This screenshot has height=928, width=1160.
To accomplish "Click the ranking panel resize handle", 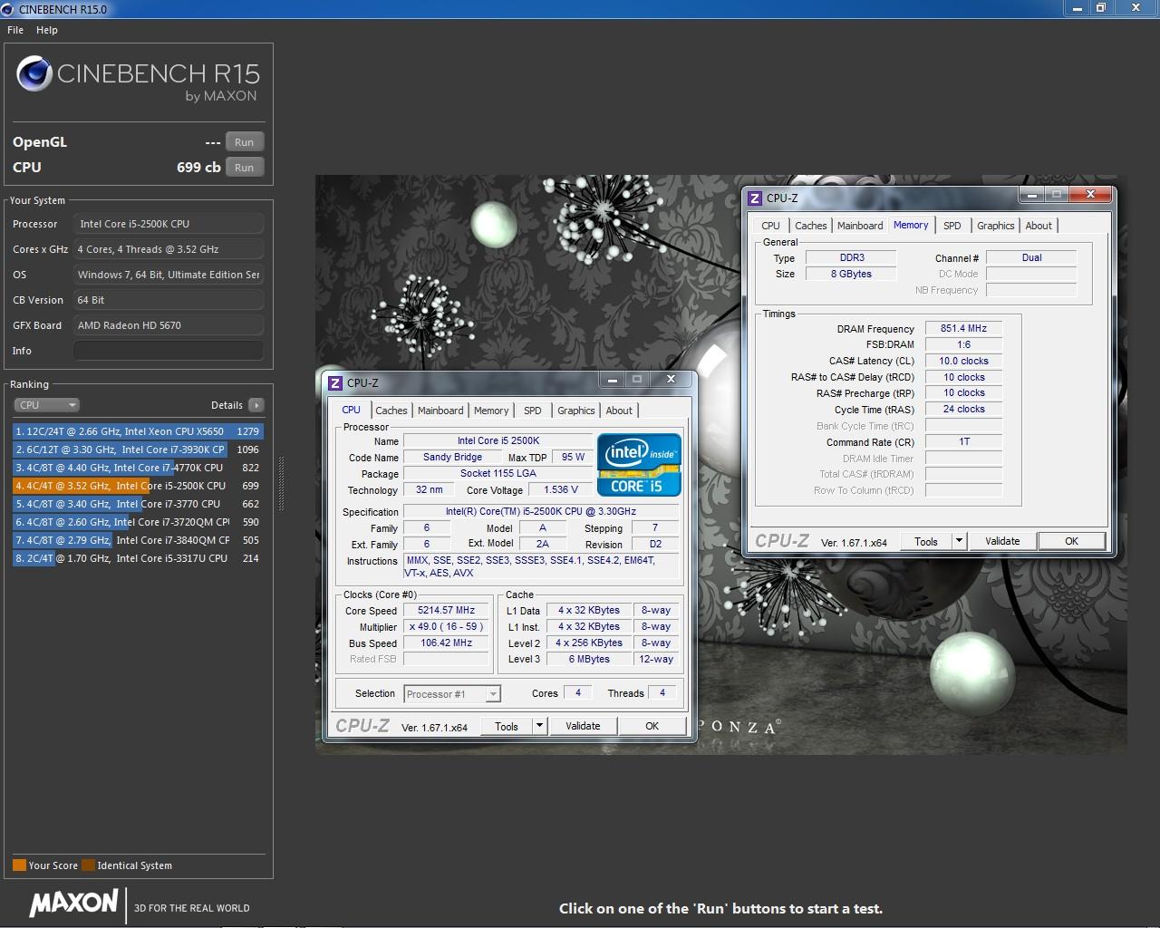I will [280, 484].
